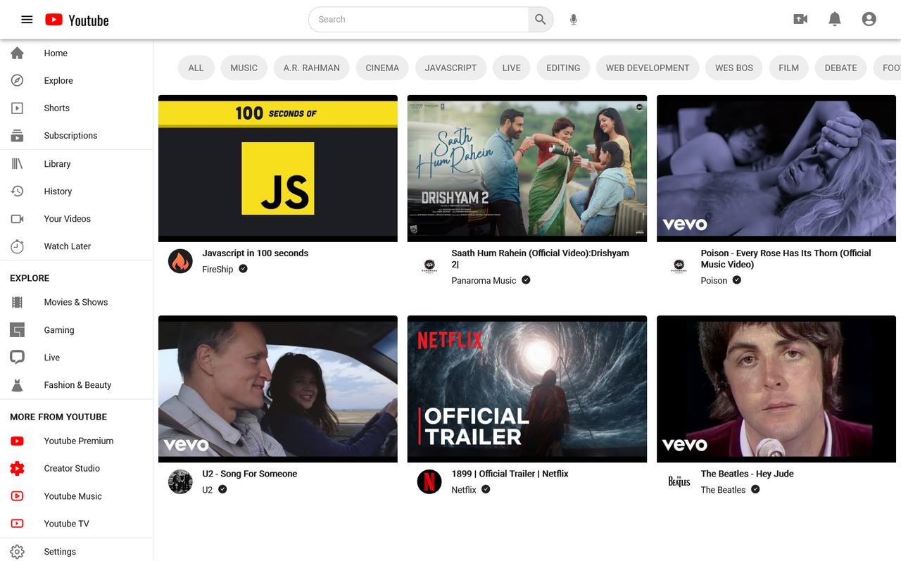This screenshot has height=561, width=901.
Task: Click the profile avatar icon
Action: click(x=869, y=19)
